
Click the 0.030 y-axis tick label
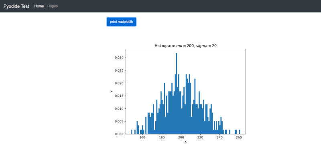coord(119,58)
